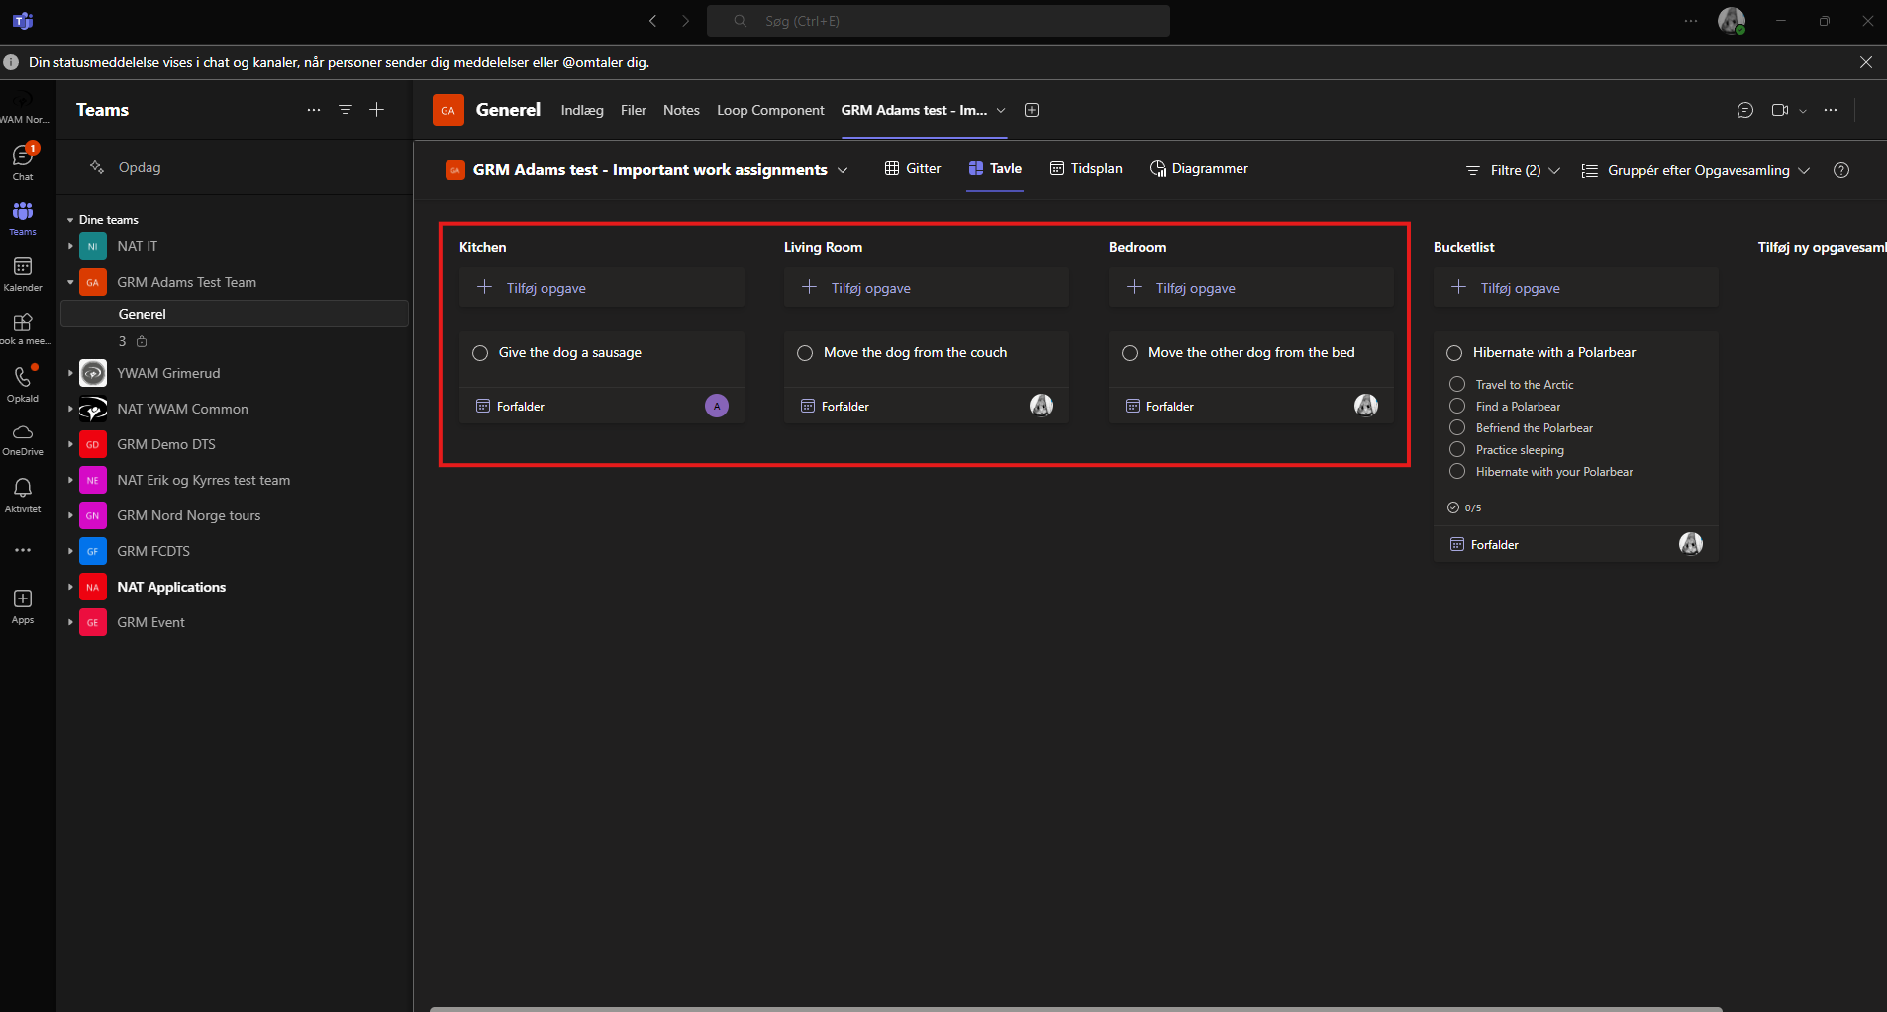Open assignee avatar on Give the dog a sausage
Image resolution: width=1887 pixels, height=1012 pixels.
[717, 406]
